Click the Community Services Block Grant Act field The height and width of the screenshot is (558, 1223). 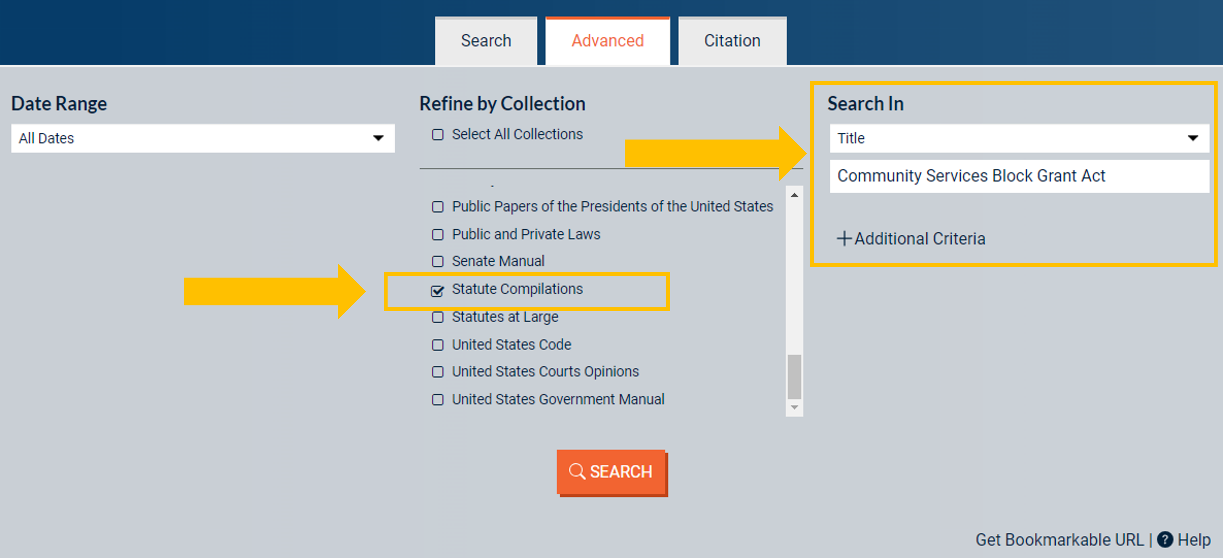(x=1019, y=176)
